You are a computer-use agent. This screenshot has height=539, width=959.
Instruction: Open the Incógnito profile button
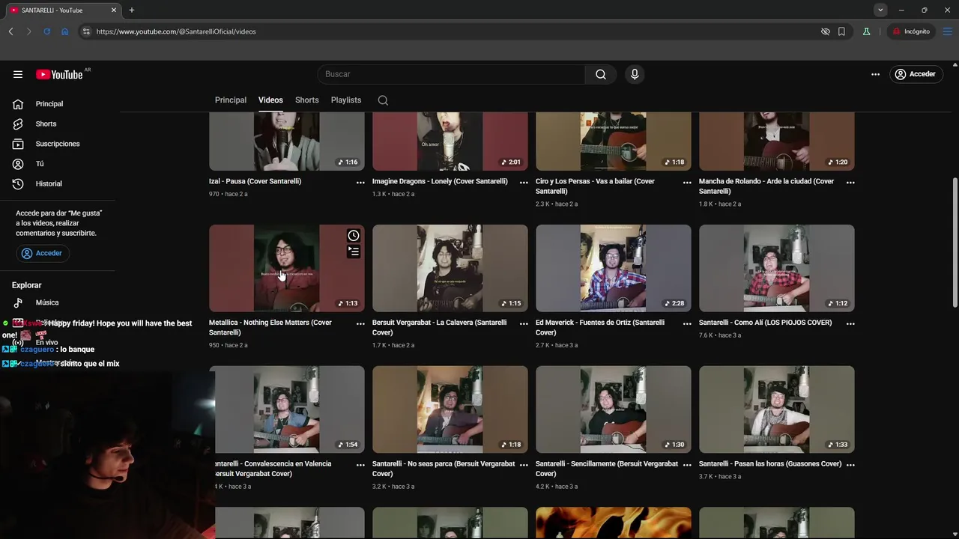[911, 31]
